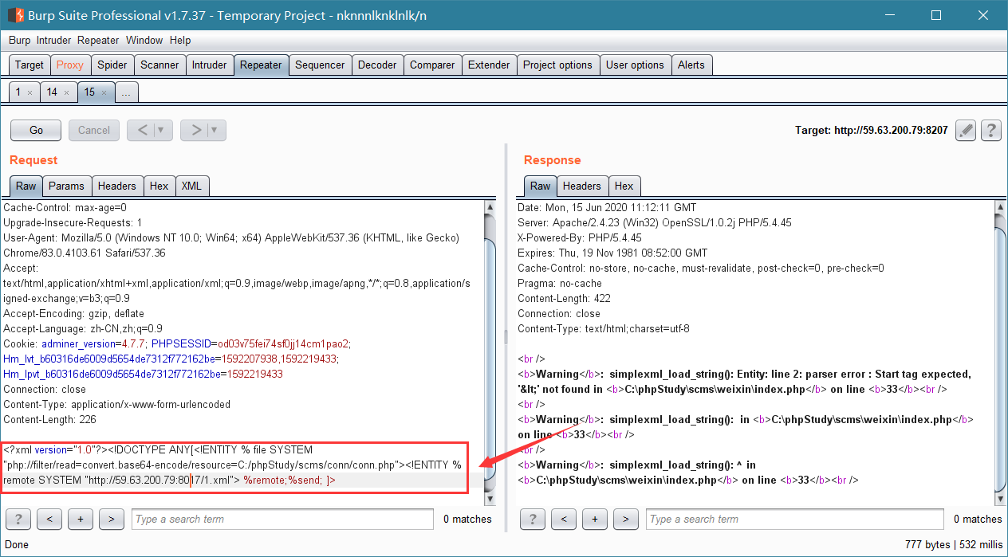Click request search help question icon
The height and width of the screenshot is (557, 1008).
pyautogui.click(x=18, y=519)
